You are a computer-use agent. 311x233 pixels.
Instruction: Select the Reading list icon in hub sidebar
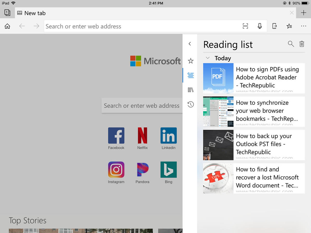coord(190,75)
